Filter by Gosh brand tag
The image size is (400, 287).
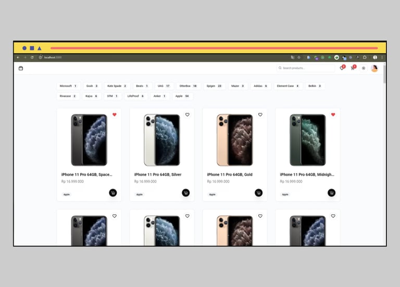tap(92, 86)
